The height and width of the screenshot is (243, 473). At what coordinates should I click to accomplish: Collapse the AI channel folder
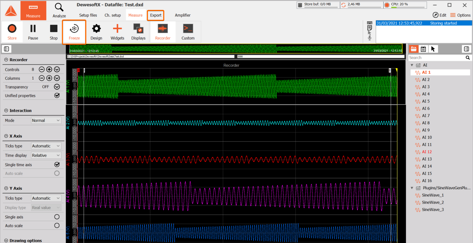[x=412, y=65]
